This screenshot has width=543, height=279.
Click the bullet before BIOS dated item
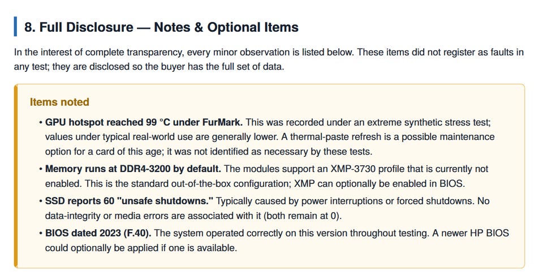(x=41, y=233)
